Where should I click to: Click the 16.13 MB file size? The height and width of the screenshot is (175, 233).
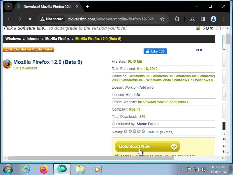[135, 62]
